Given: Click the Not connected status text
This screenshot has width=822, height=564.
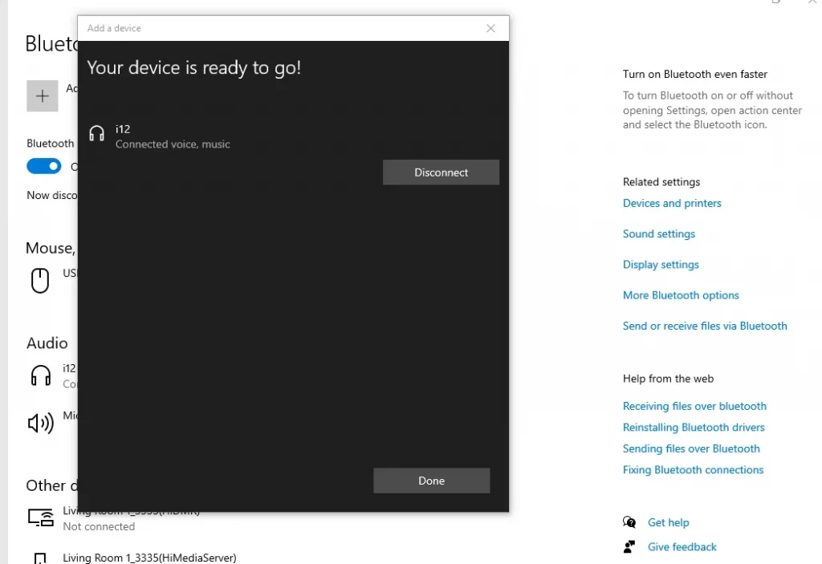Looking at the screenshot, I should tap(99, 526).
